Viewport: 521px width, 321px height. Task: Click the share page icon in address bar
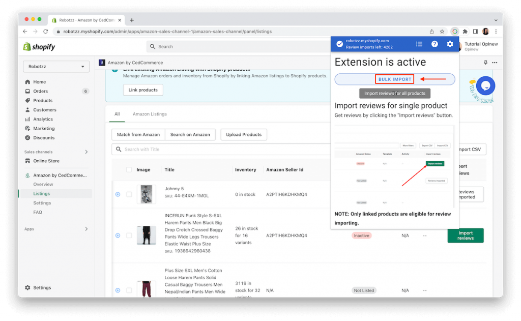pyautogui.click(x=431, y=32)
